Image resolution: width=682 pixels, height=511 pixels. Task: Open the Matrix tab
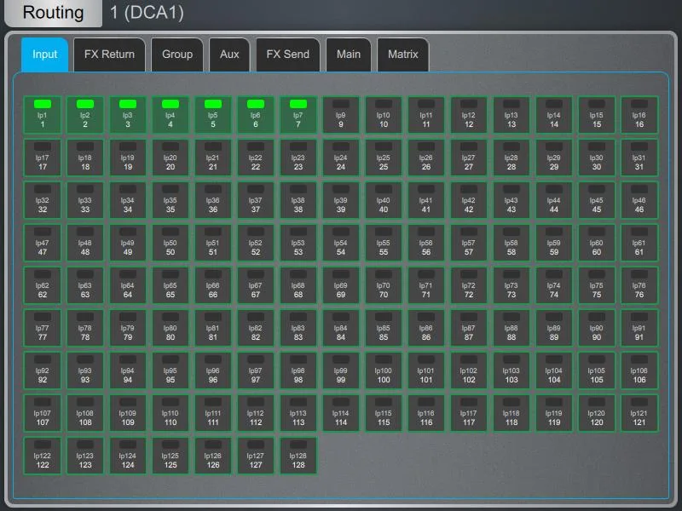point(402,55)
